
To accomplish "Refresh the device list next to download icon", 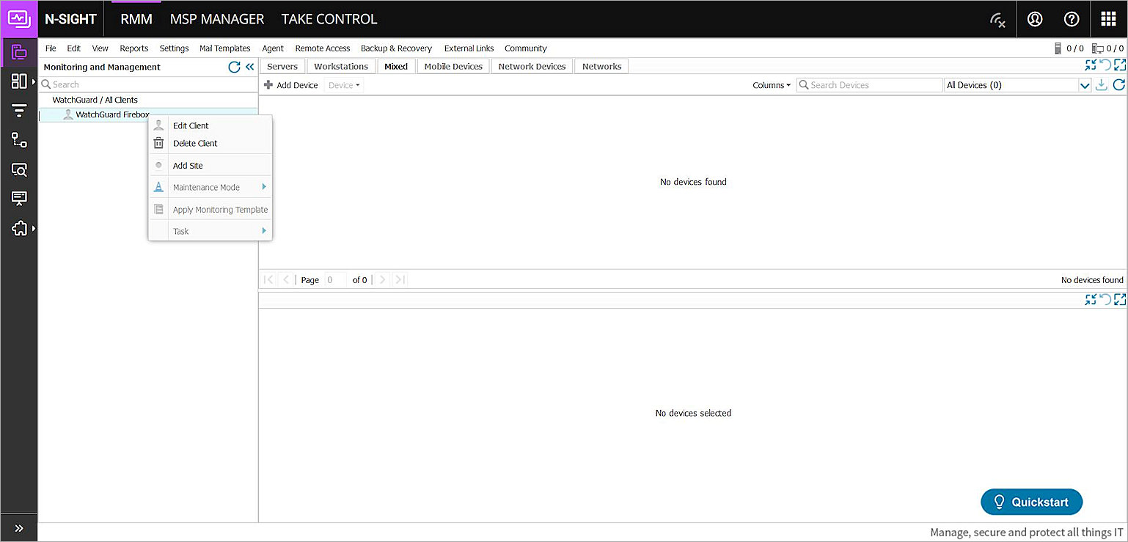I will click(x=1119, y=85).
